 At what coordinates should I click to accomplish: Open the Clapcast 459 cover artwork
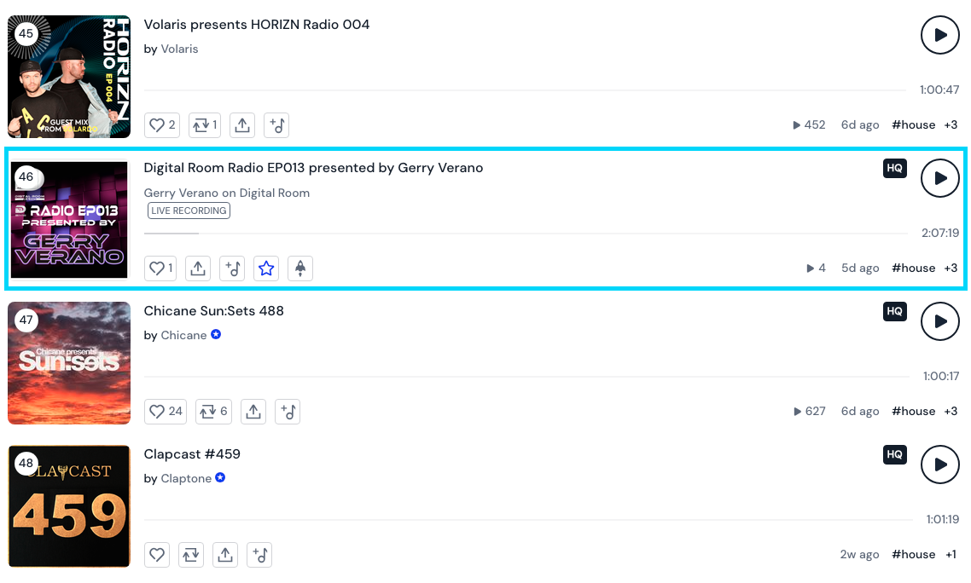(x=69, y=506)
